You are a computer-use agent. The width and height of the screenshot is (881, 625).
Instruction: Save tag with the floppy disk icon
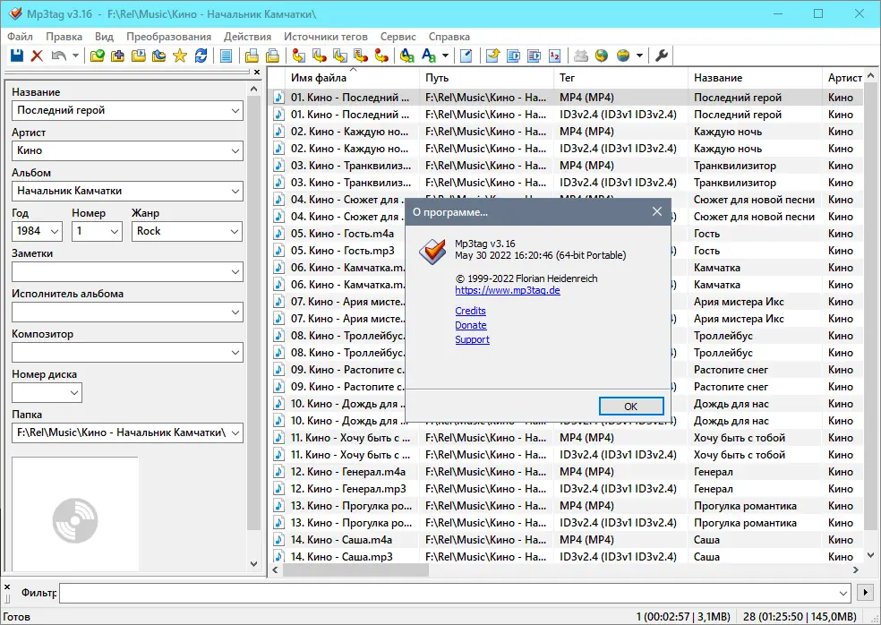(17, 56)
